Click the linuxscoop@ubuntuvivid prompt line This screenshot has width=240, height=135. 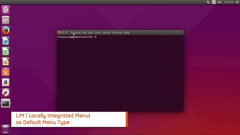coord(76,37)
